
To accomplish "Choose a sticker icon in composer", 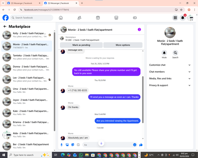I will point(73,145).
